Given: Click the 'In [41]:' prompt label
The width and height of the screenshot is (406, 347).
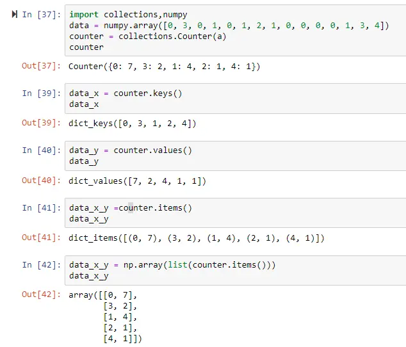Looking at the screenshot, I should [42, 207].
